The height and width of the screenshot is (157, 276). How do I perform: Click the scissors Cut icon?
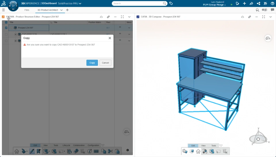click(x=110, y=151)
